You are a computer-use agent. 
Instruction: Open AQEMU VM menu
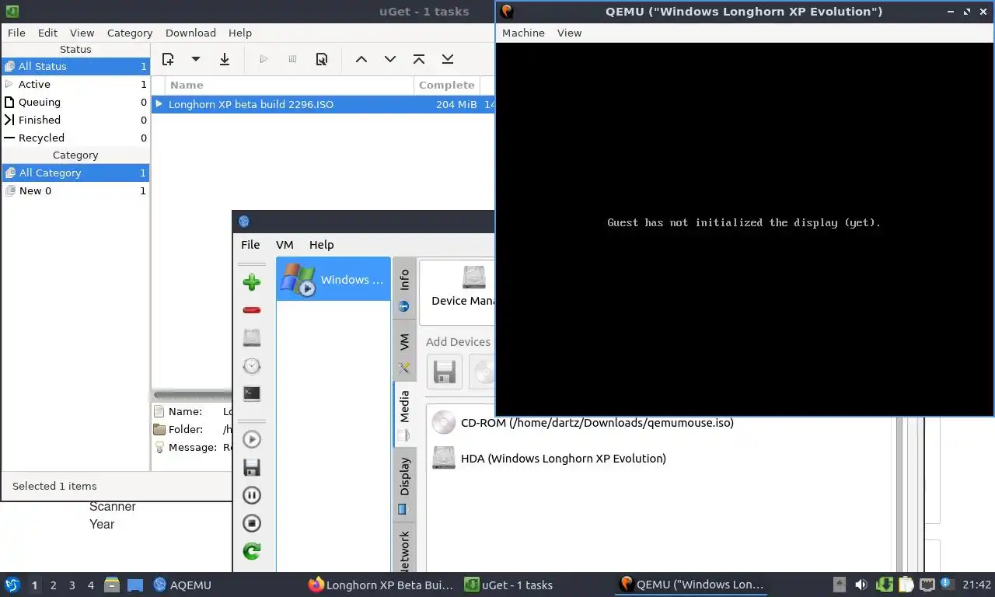click(285, 244)
